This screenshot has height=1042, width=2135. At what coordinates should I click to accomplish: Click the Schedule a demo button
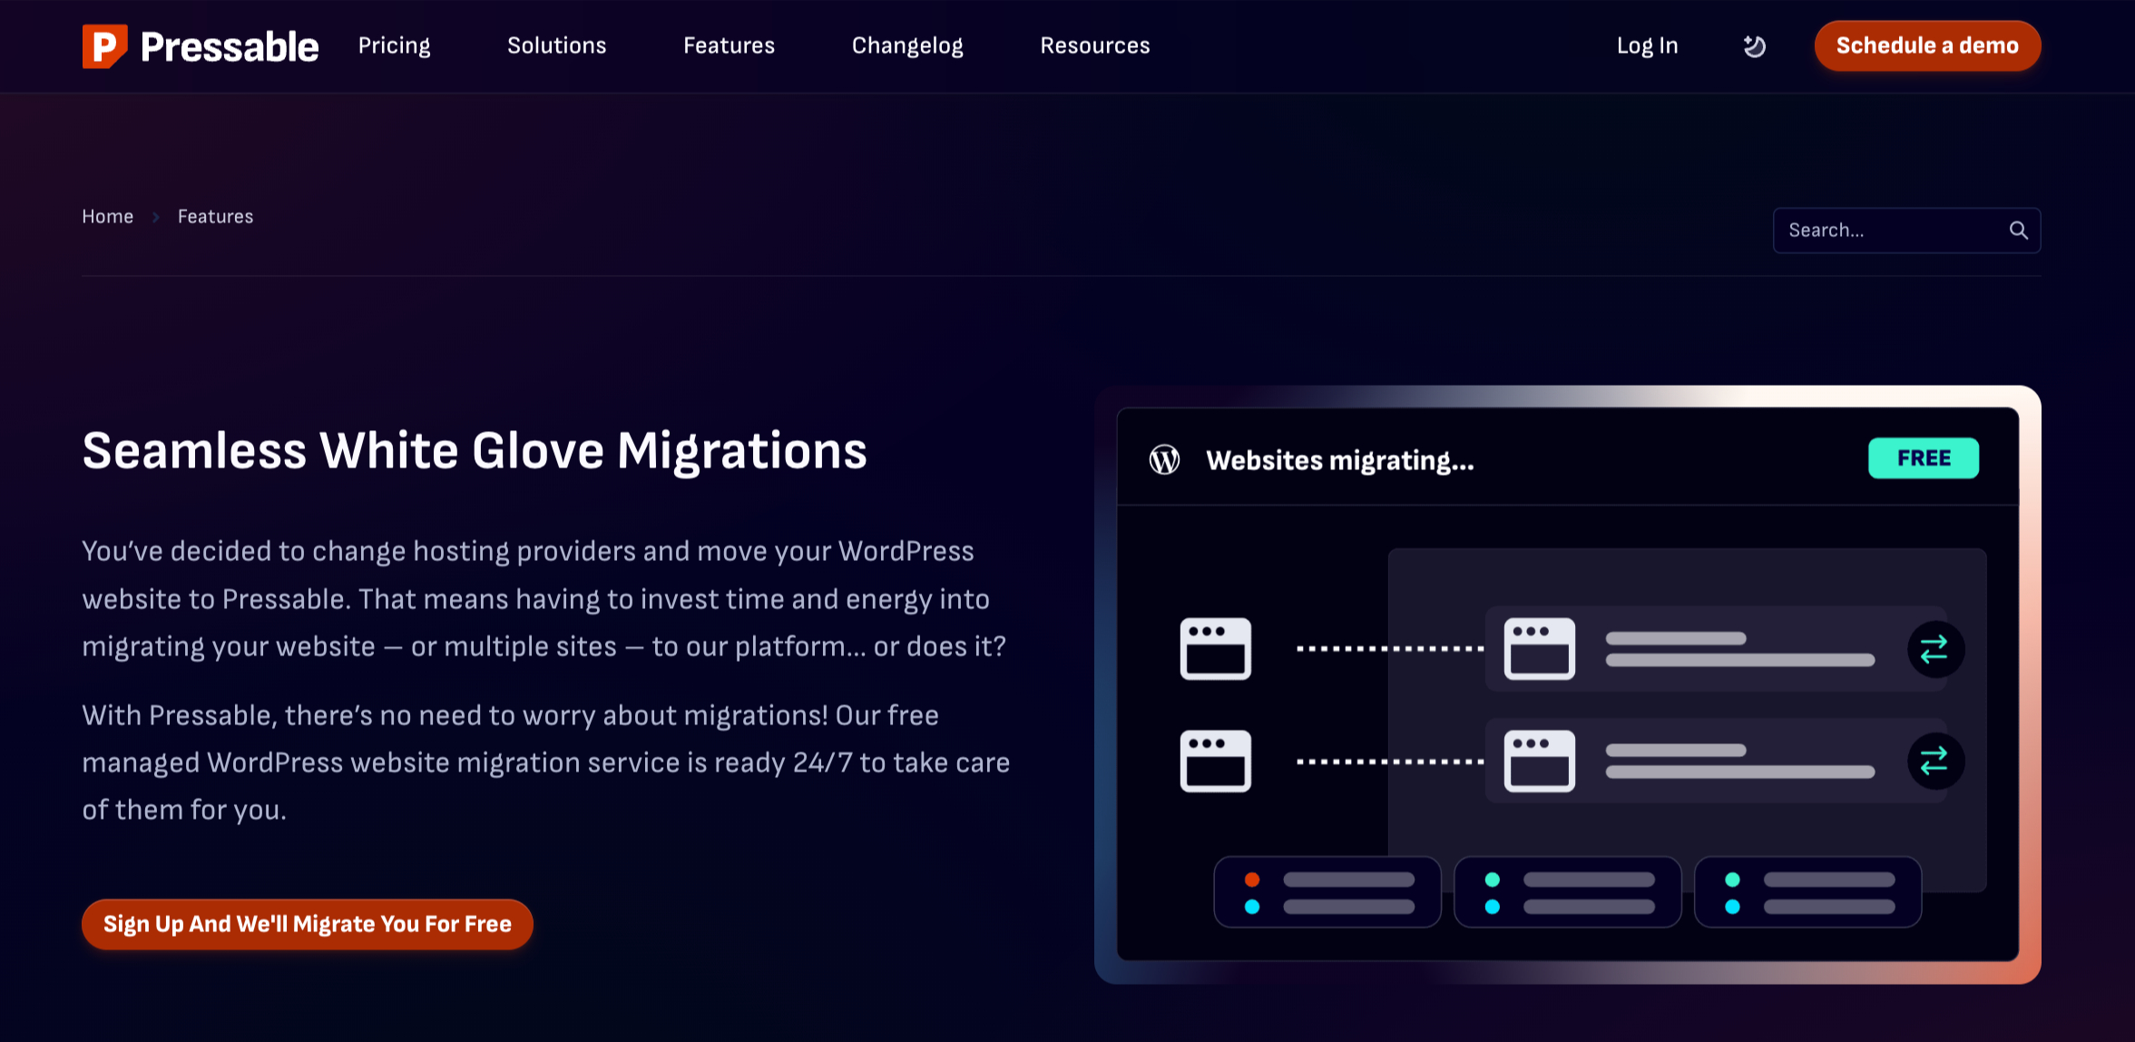tap(1927, 45)
